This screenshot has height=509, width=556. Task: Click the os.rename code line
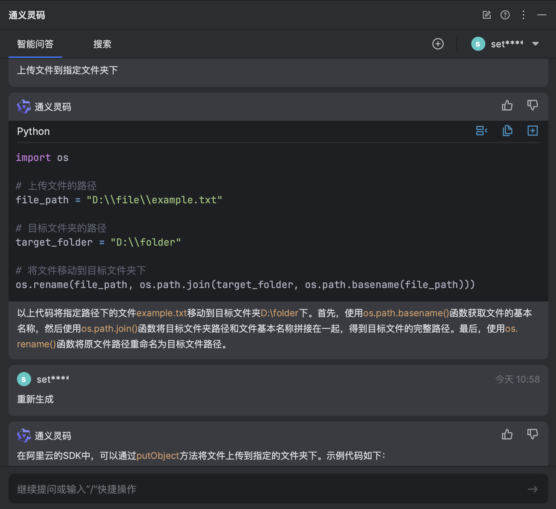coord(246,285)
